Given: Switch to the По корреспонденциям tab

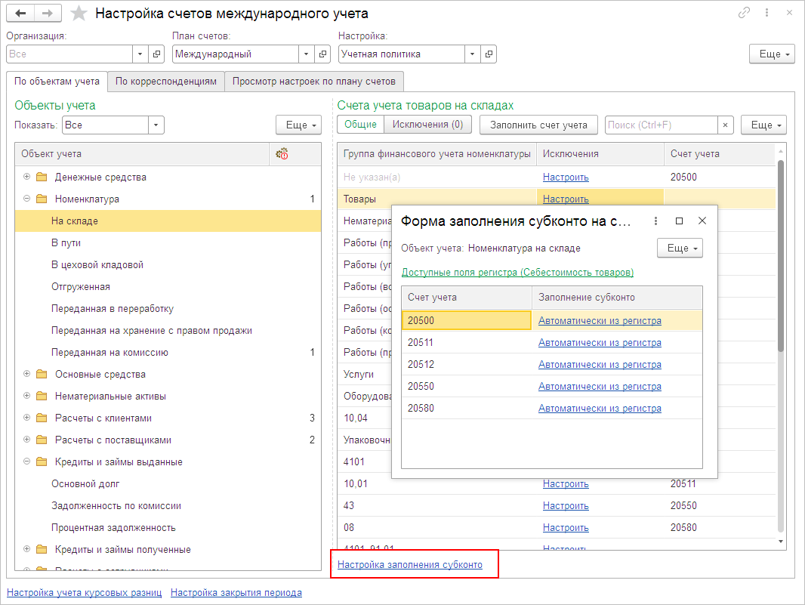Looking at the screenshot, I should pyautogui.click(x=166, y=81).
